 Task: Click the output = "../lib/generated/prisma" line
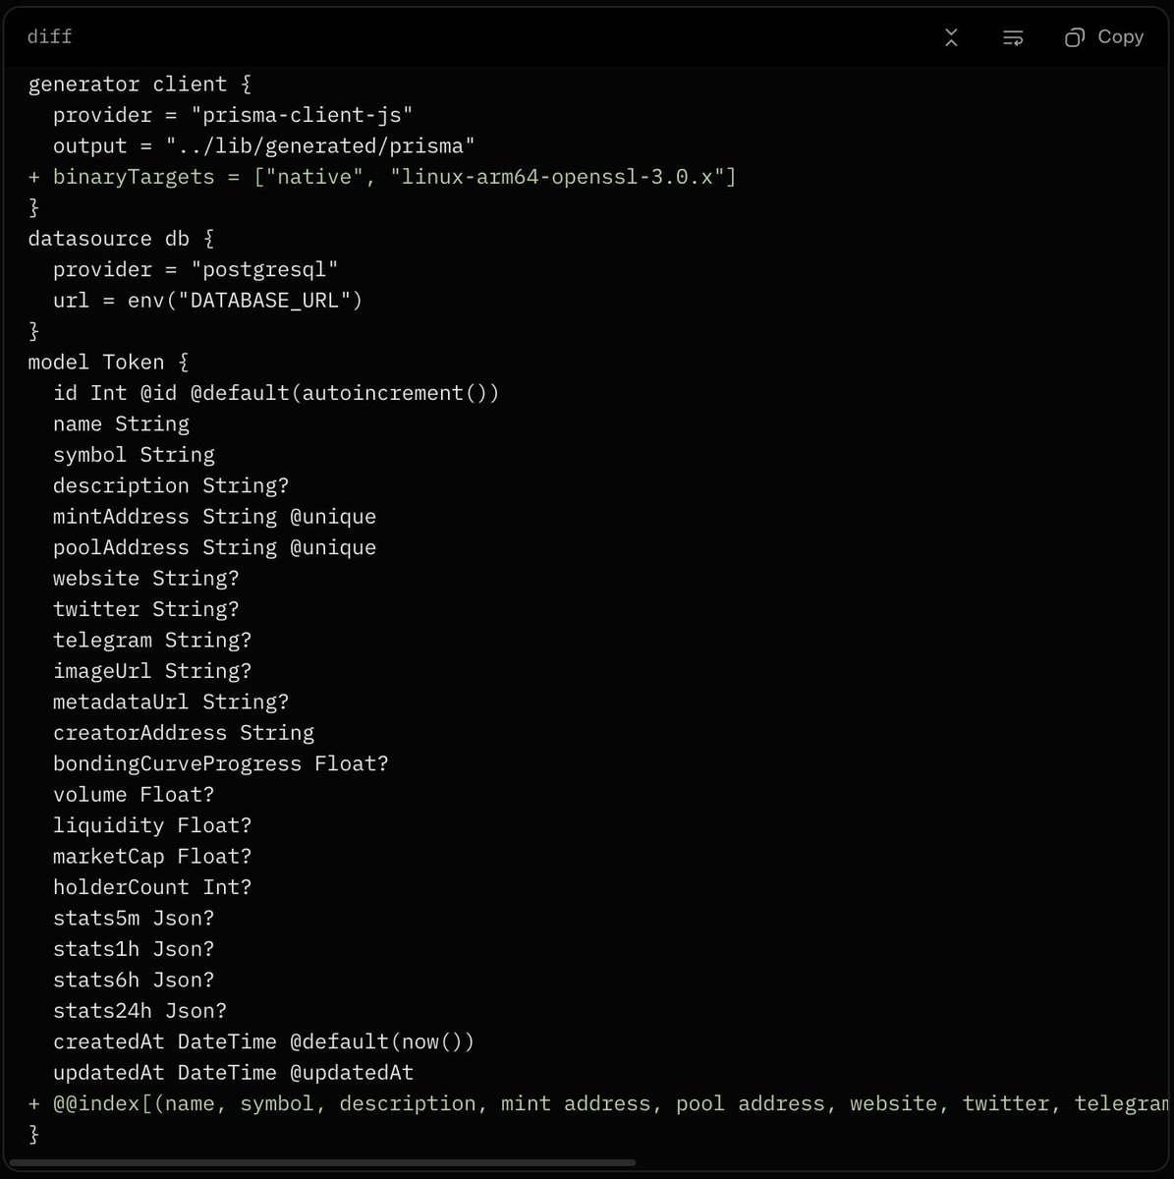click(264, 146)
